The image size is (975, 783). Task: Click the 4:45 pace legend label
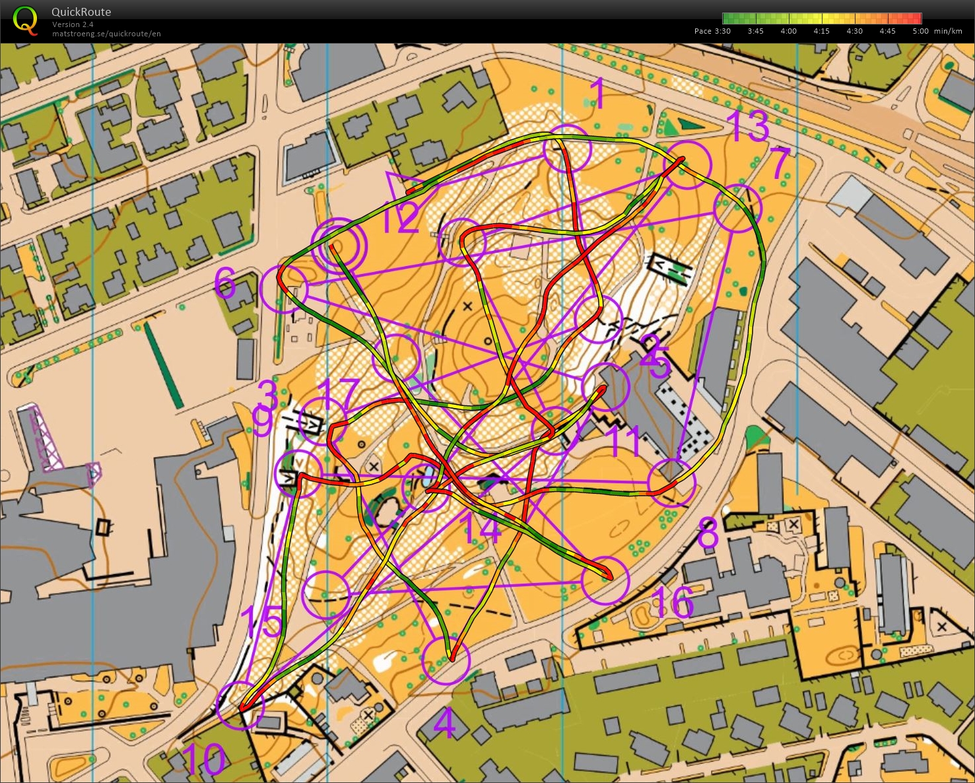(x=888, y=31)
